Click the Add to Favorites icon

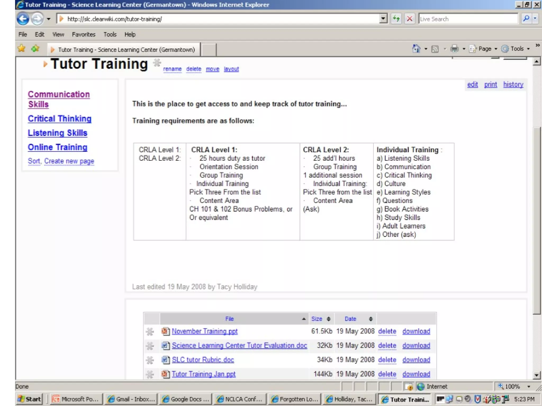pos(35,49)
